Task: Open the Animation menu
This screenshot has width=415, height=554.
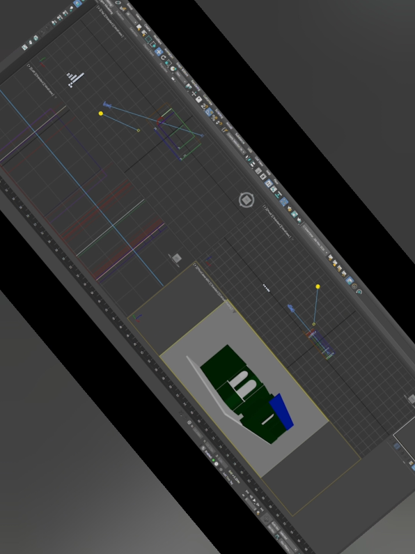Action: pyautogui.click(x=169, y=54)
